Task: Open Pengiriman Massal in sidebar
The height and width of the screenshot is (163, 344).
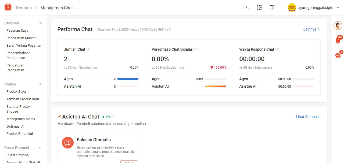Action: point(21,38)
